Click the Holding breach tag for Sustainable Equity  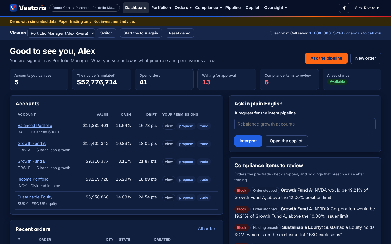pos(266,228)
